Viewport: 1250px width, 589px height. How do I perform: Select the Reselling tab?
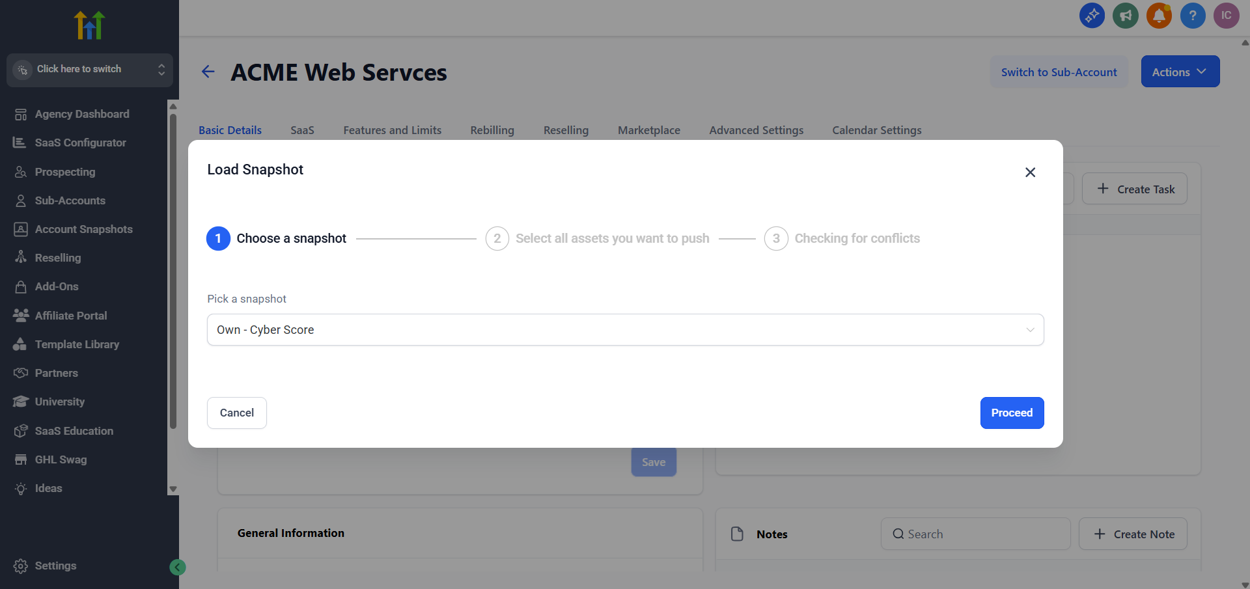[566, 130]
